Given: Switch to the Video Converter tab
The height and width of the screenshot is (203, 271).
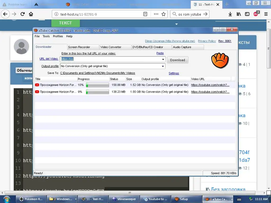Looking at the screenshot, I should coord(115,47).
